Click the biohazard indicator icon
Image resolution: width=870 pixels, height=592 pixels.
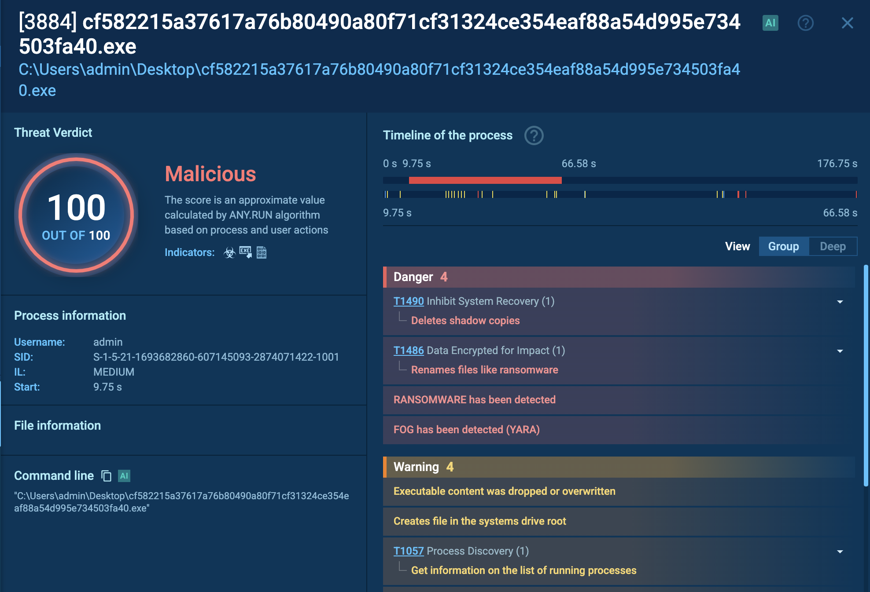click(x=229, y=252)
